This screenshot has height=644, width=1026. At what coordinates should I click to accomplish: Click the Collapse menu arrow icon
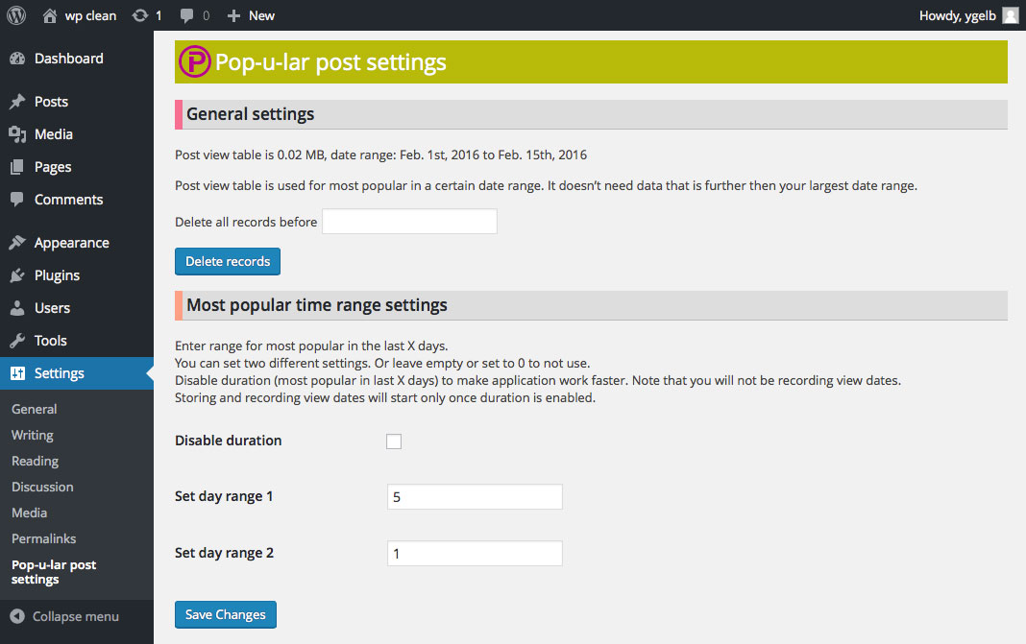pyautogui.click(x=17, y=616)
